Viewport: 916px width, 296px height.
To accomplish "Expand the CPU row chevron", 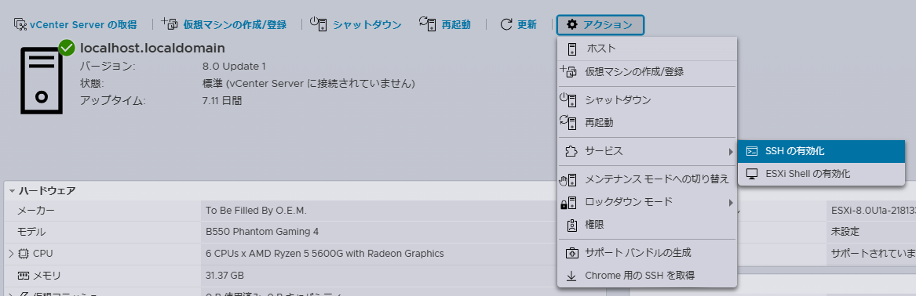I will [x=10, y=254].
